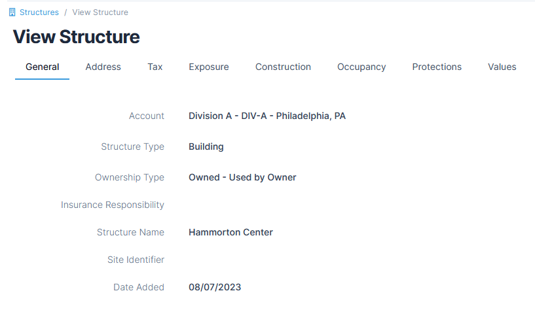Go to the Exposure tab
Image resolution: width=535 pixels, height=325 pixels.
209,67
